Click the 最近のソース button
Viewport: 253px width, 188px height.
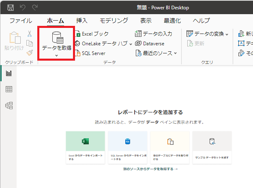pos(154,53)
